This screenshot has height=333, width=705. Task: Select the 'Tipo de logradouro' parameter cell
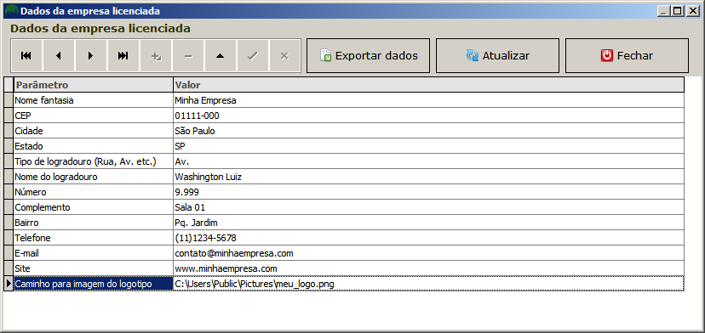tap(94, 161)
